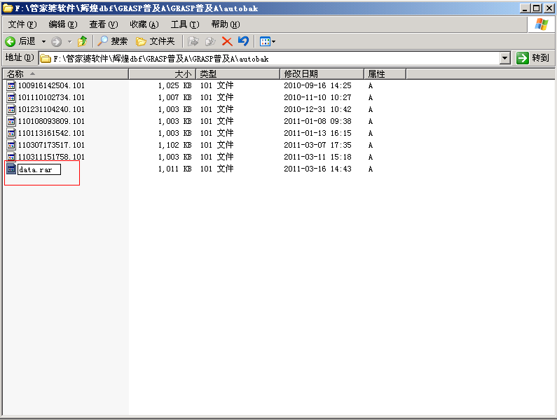Image resolution: width=557 pixels, height=420 pixels.
Task: Go up one folder level
Action: 83,41
